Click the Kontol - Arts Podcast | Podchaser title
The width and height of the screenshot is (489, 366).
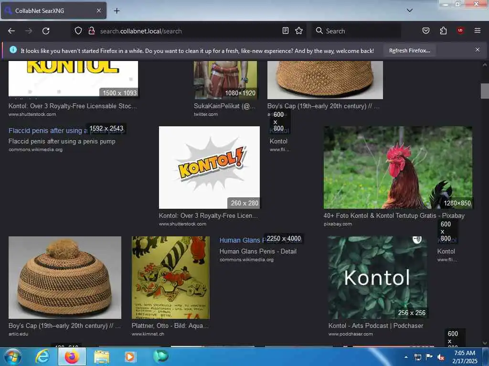coord(376,325)
